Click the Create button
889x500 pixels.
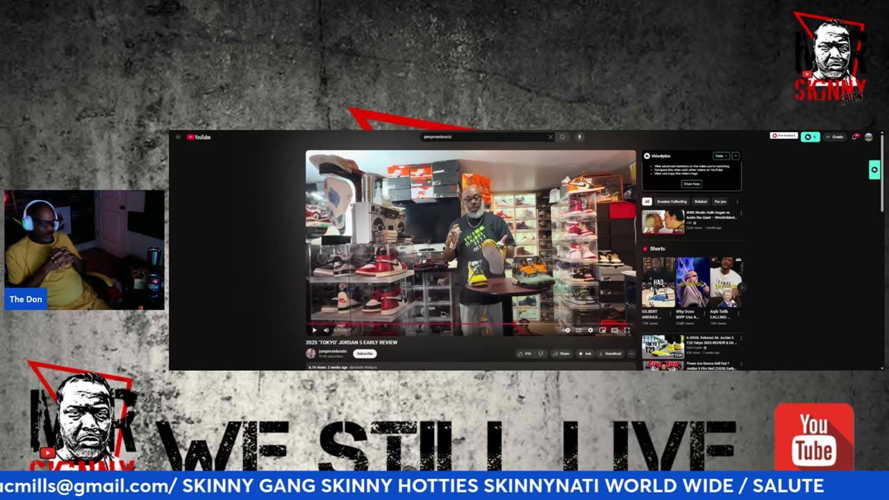coord(834,137)
